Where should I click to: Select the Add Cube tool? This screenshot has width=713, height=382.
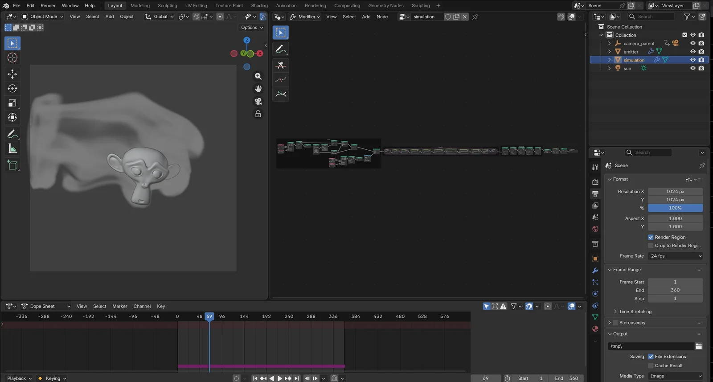tap(12, 165)
